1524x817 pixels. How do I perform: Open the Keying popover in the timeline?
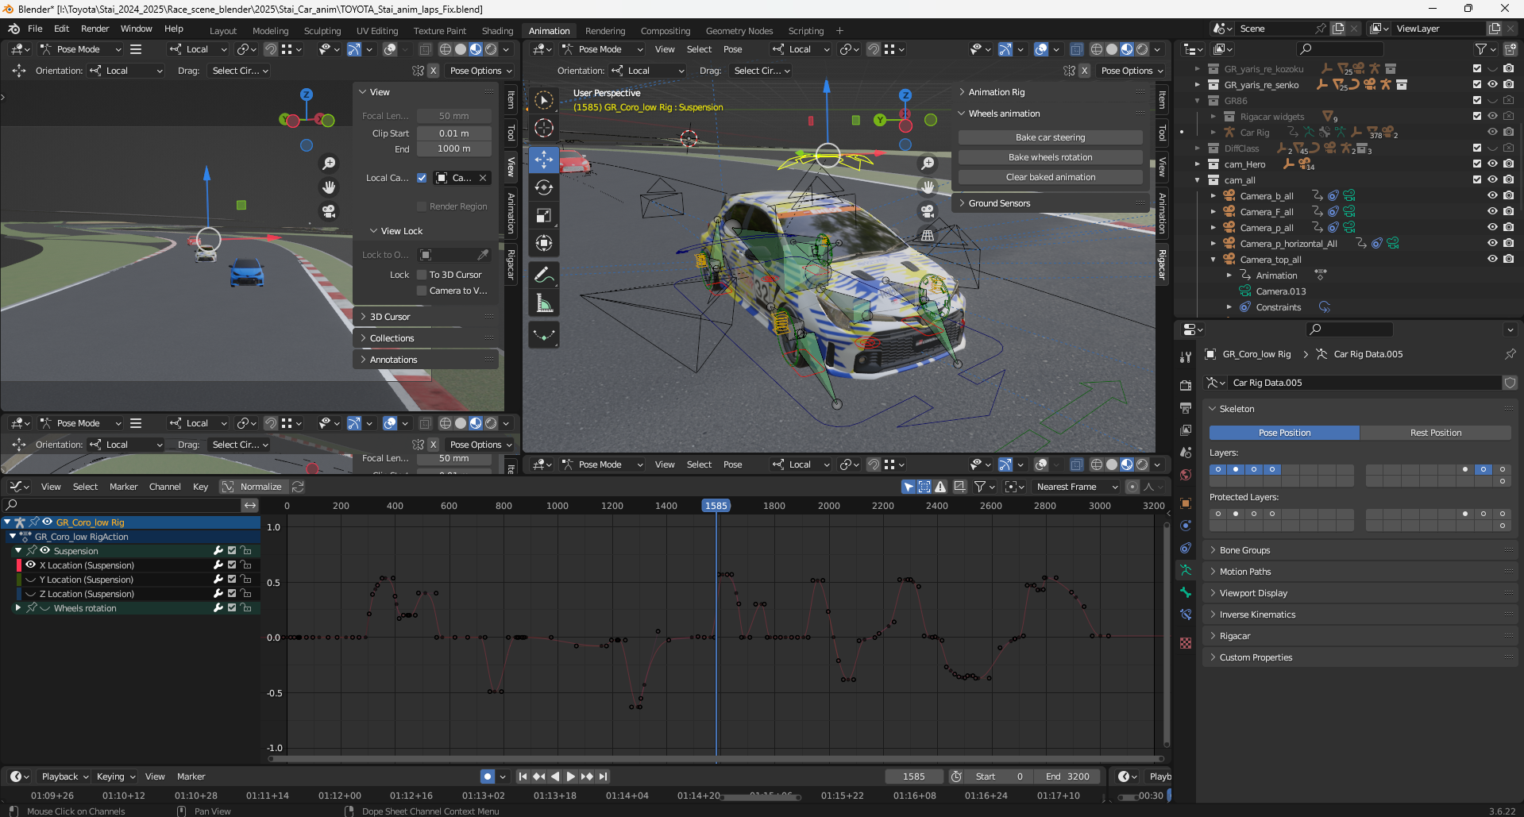tap(115, 777)
